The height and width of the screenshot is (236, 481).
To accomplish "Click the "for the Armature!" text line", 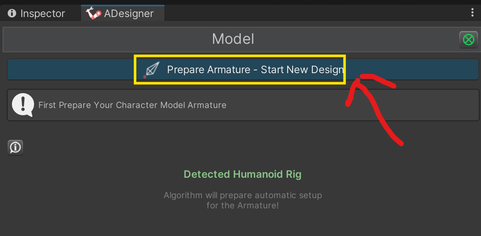I will (243, 205).
